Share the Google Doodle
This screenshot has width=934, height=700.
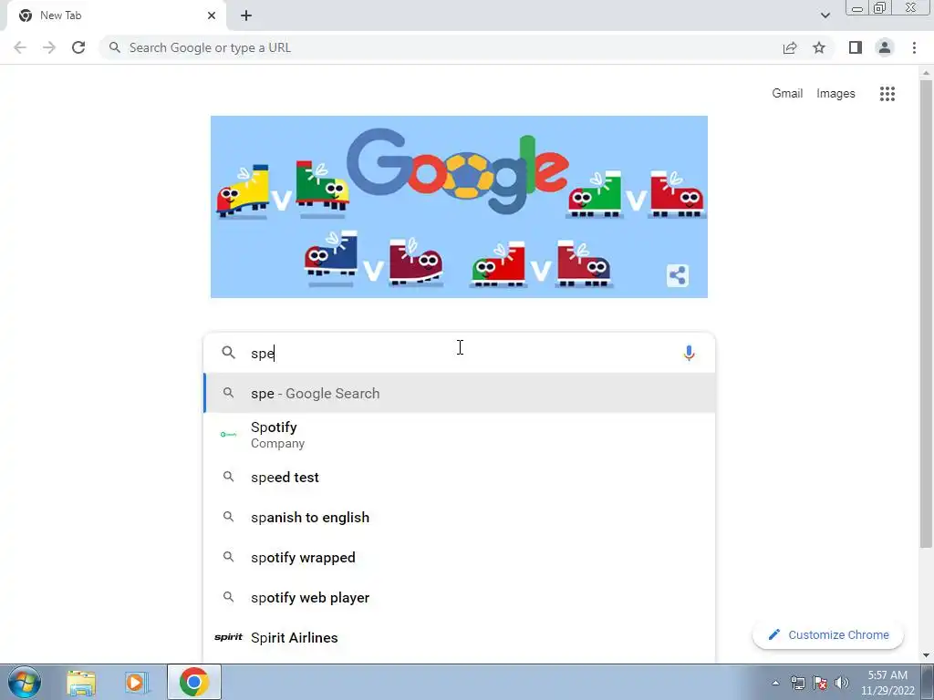click(678, 275)
